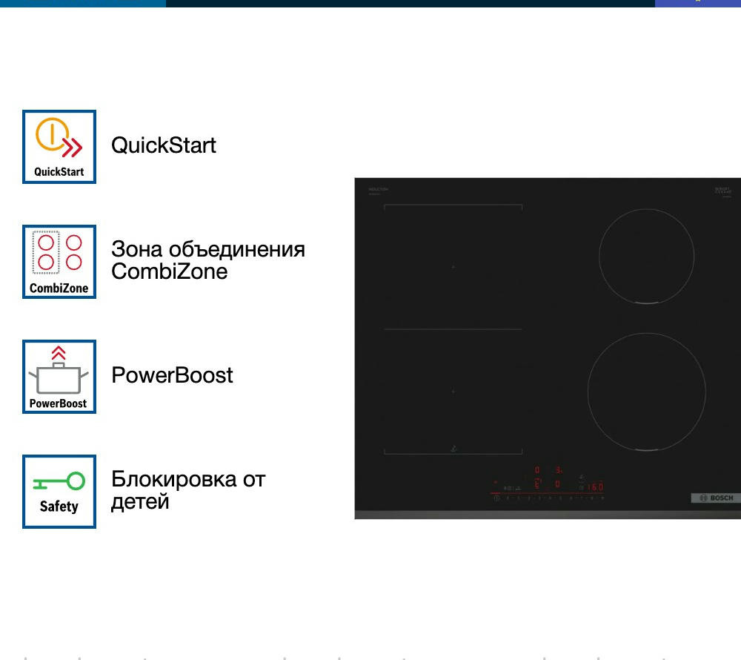Screen dimensions: 741x660
Task: Click the small INDUCTION label on the cooktop
Action: click(379, 190)
